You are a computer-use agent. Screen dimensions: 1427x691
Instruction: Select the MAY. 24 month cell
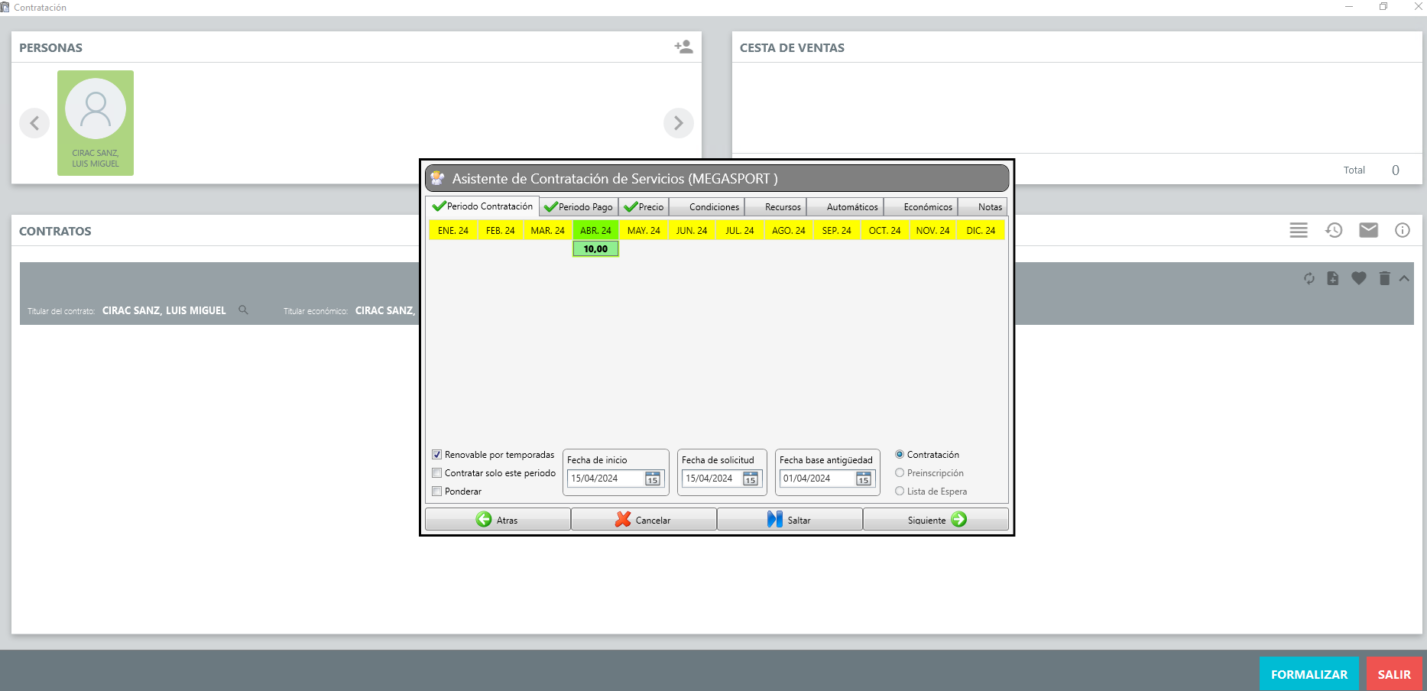click(644, 230)
